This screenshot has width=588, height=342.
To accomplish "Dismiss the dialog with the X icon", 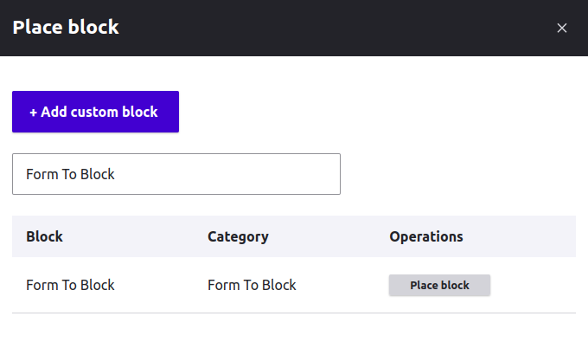I will tap(562, 28).
